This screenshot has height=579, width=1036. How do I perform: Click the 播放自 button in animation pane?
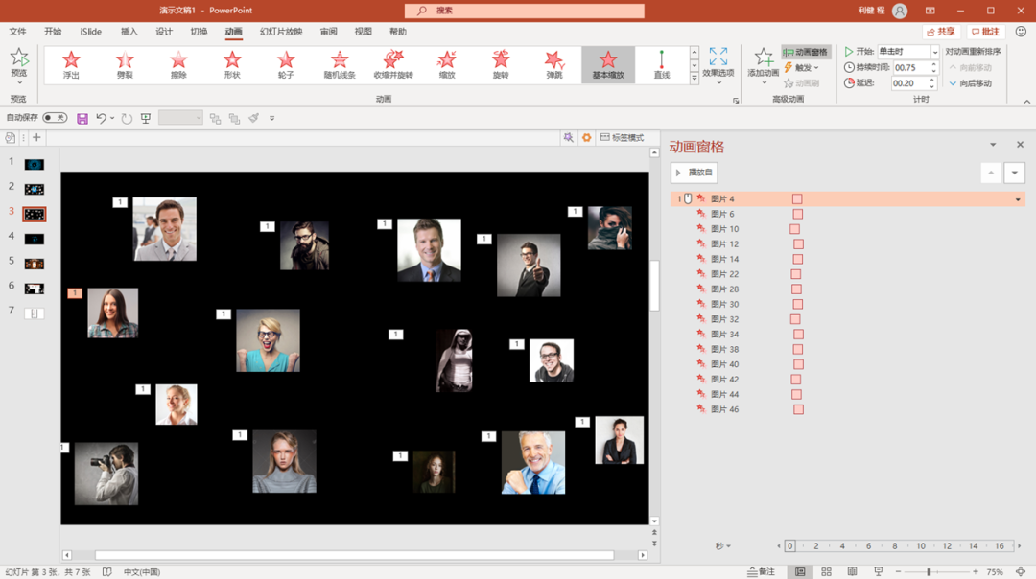pyautogui.click(x=694, y=173)
